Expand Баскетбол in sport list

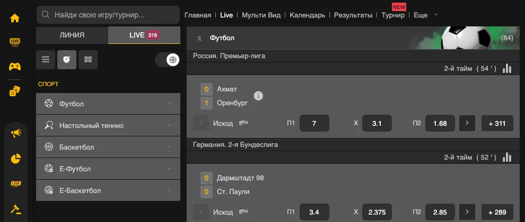(108, 147)
